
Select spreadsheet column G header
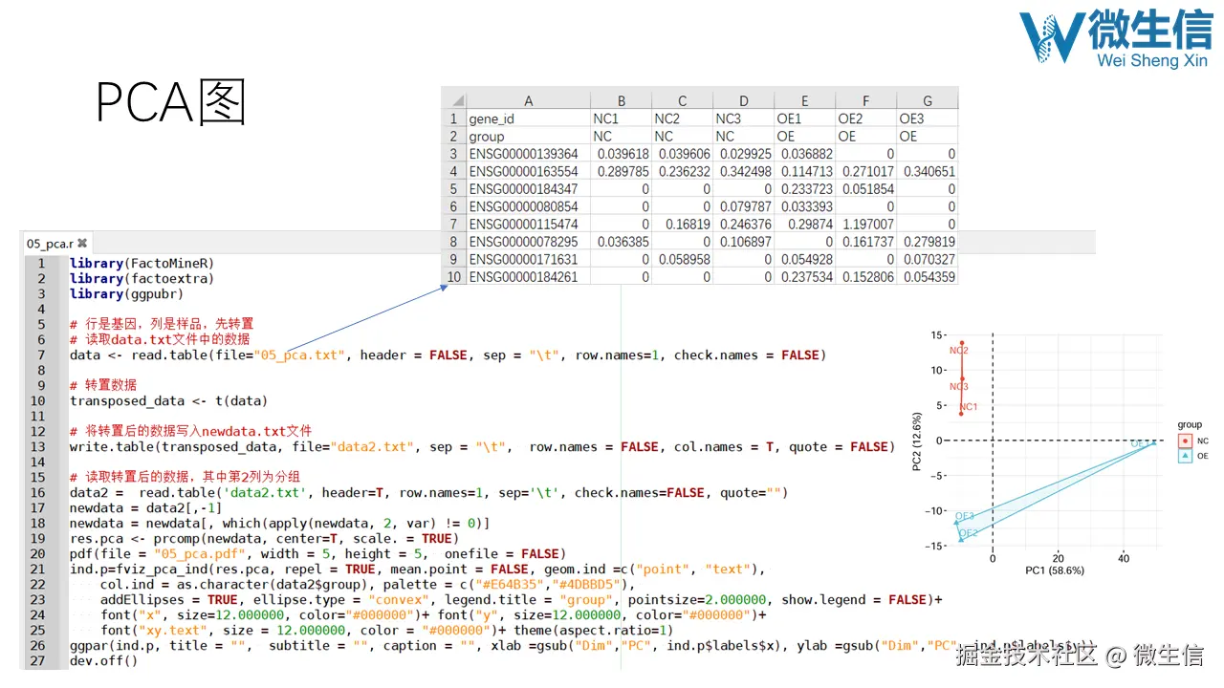coord(927,100)
